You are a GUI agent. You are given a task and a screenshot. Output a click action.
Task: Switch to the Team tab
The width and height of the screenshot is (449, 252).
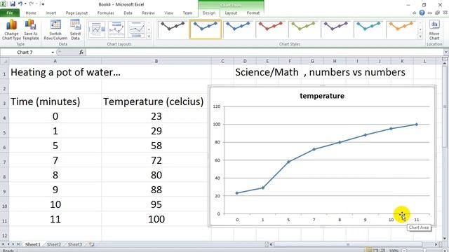(x=187, y=13)
